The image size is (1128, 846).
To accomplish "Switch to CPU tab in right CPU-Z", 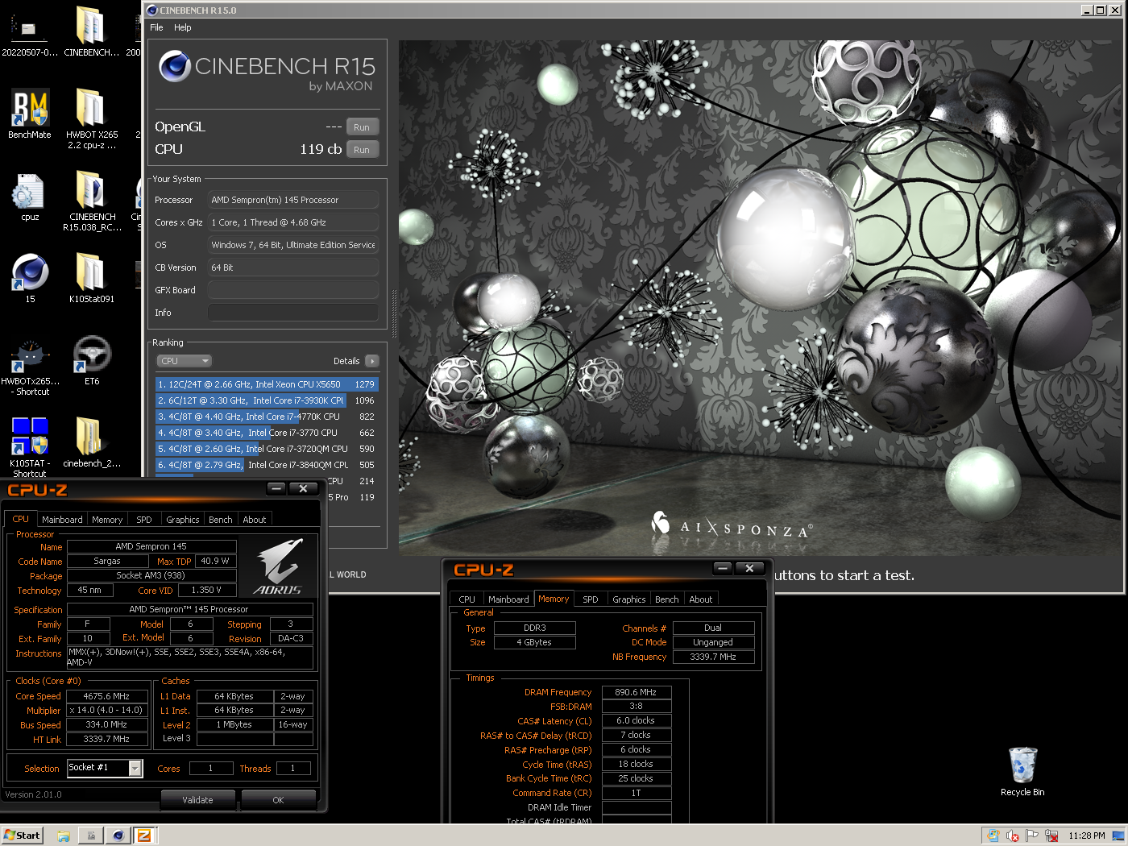I will tap(467, 599).
